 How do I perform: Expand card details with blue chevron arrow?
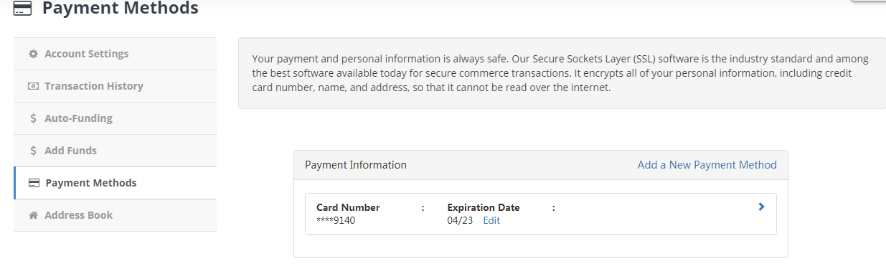pyautogui.click(x=761, y=207)
